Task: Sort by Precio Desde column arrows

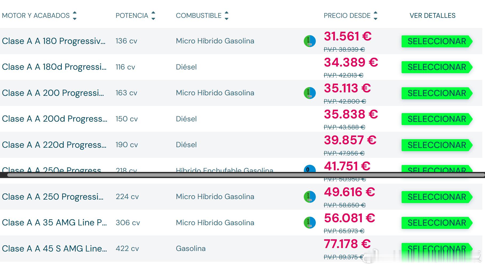Action: pyautogui.click(x=375, y=16)
